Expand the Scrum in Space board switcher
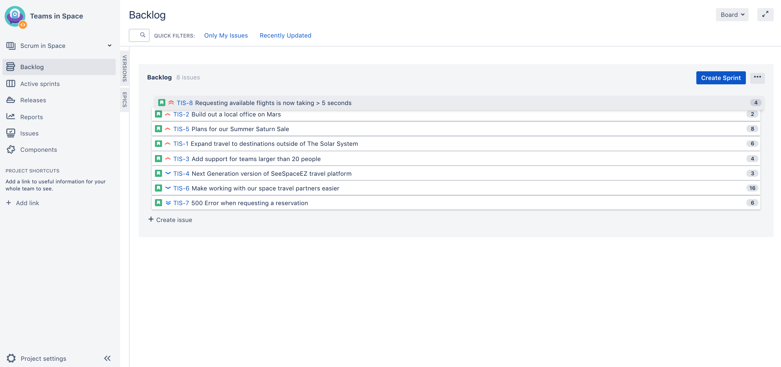781x367 pixels. 109,46
